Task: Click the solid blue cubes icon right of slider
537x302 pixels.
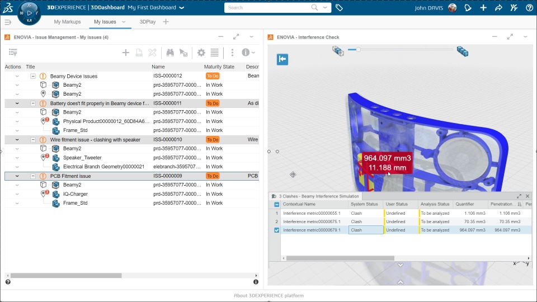Action: click(463, 51)
